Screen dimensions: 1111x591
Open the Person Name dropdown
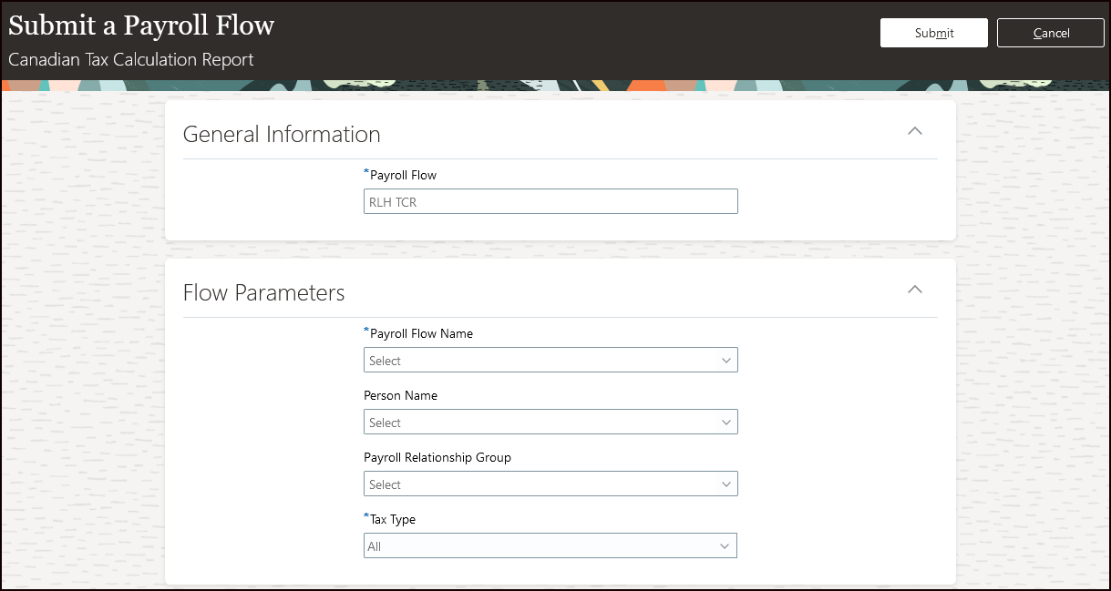point(550,422)
